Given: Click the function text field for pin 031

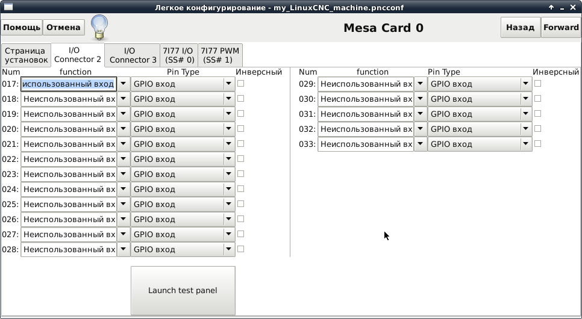Looking at the screenshot, I should tap(366, 114).
